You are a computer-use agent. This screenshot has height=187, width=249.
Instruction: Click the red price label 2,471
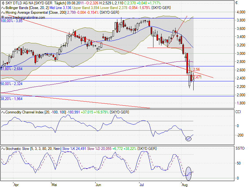point(197,77)
